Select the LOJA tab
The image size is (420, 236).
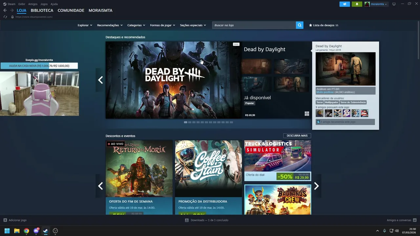[x=22, y=10]
